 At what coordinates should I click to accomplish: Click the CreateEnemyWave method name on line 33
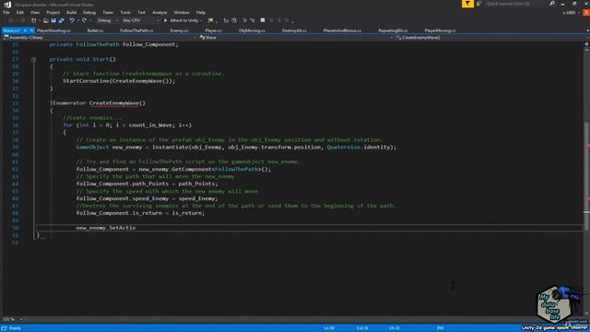tap(114, 103)
